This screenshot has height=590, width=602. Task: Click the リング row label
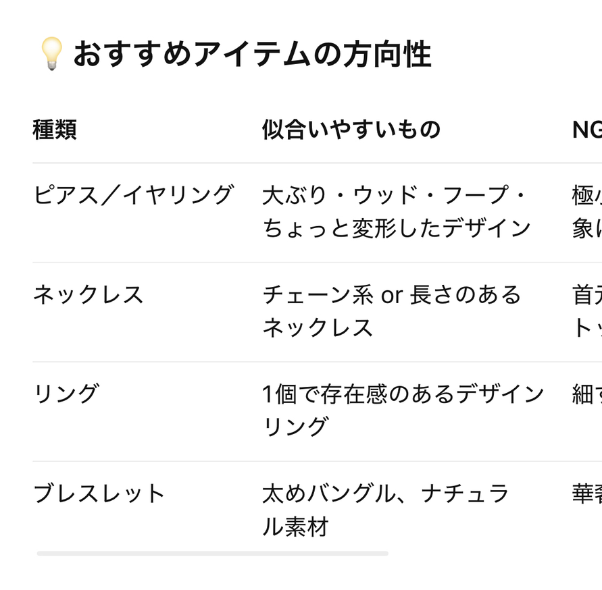[66, 394]
